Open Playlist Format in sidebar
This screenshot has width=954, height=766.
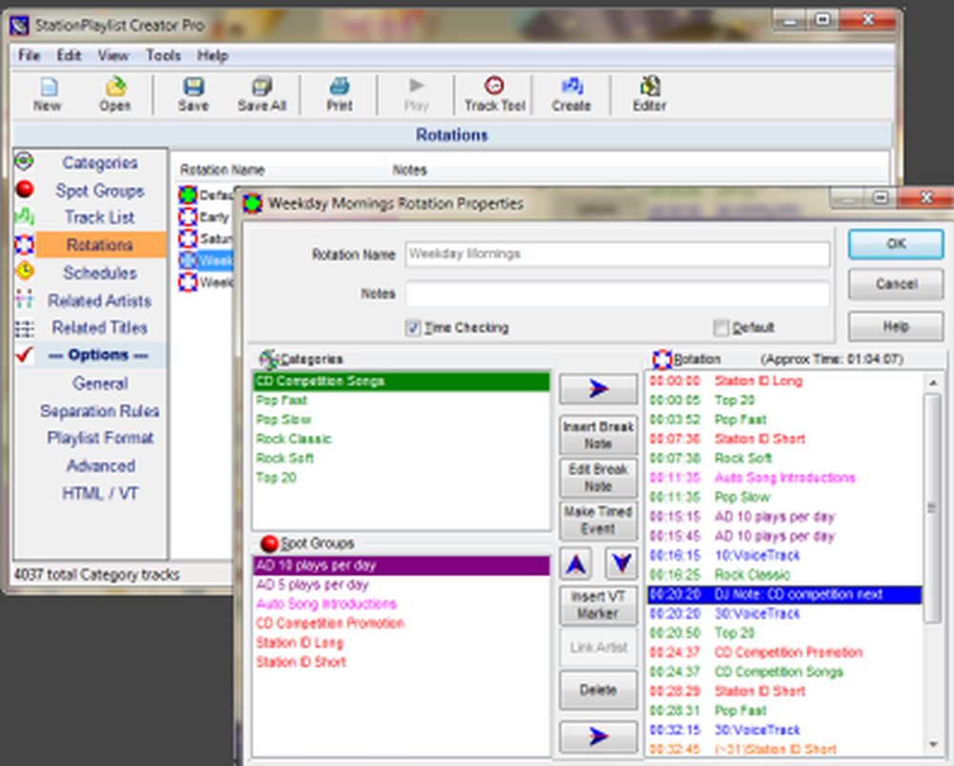point(100,438)
